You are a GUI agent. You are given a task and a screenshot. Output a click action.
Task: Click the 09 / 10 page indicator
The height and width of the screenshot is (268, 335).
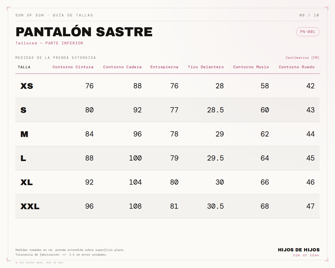(309, 15)
